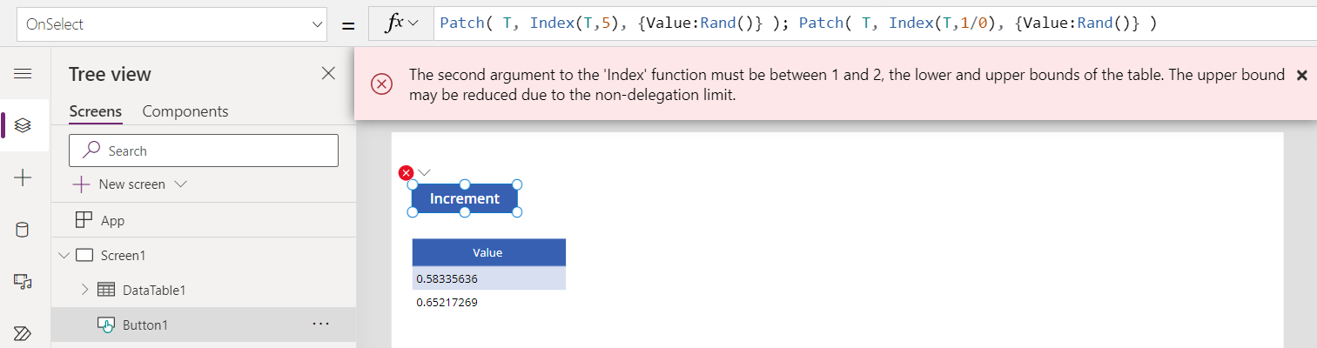This screenshot has width=1317, height=348.
Task: Dismiss the Index function error banner
Action: 1302,76
